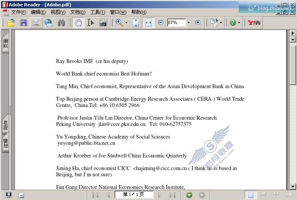The width and height of the screenshot is (297, 200).
Task: Select continuous page layout
Action: point(263,195)
